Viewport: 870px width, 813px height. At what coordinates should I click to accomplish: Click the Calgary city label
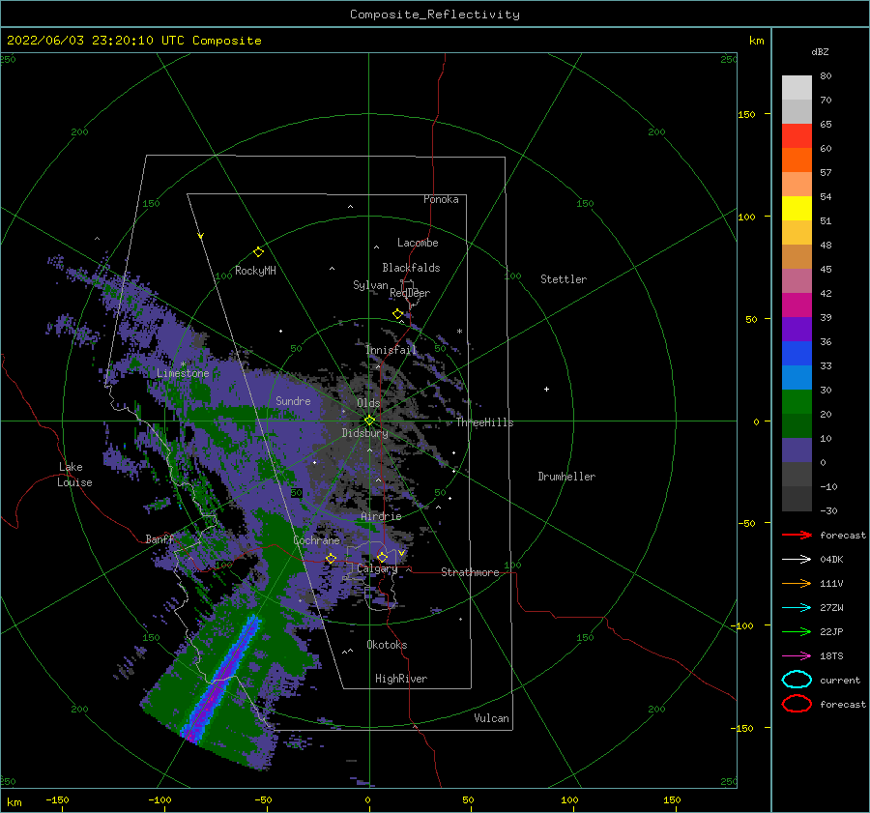pos(377,568)
